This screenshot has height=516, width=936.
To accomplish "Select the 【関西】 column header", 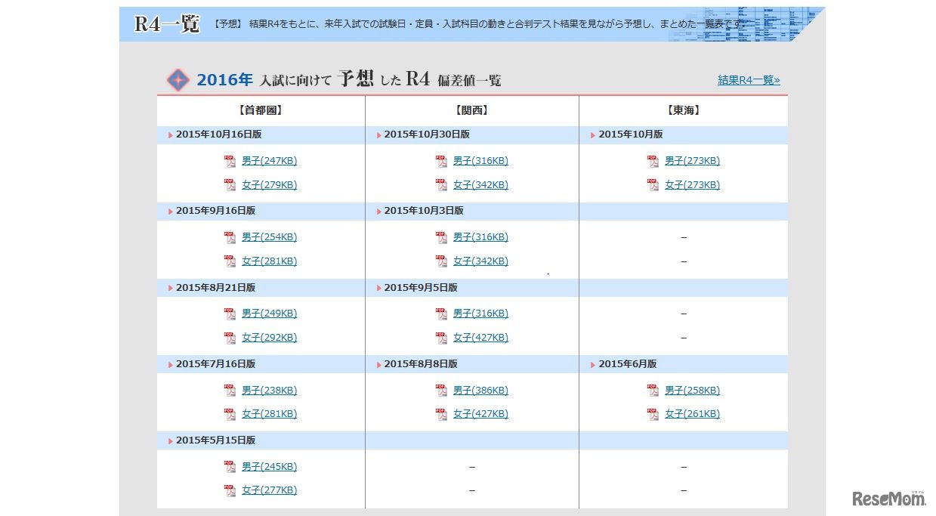I will pos(471,109).
